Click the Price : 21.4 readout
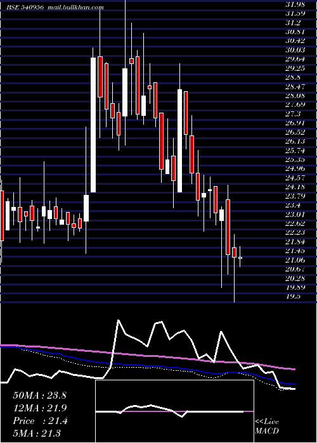The width and height of the screenshot is (317, 443). point(40,421)
